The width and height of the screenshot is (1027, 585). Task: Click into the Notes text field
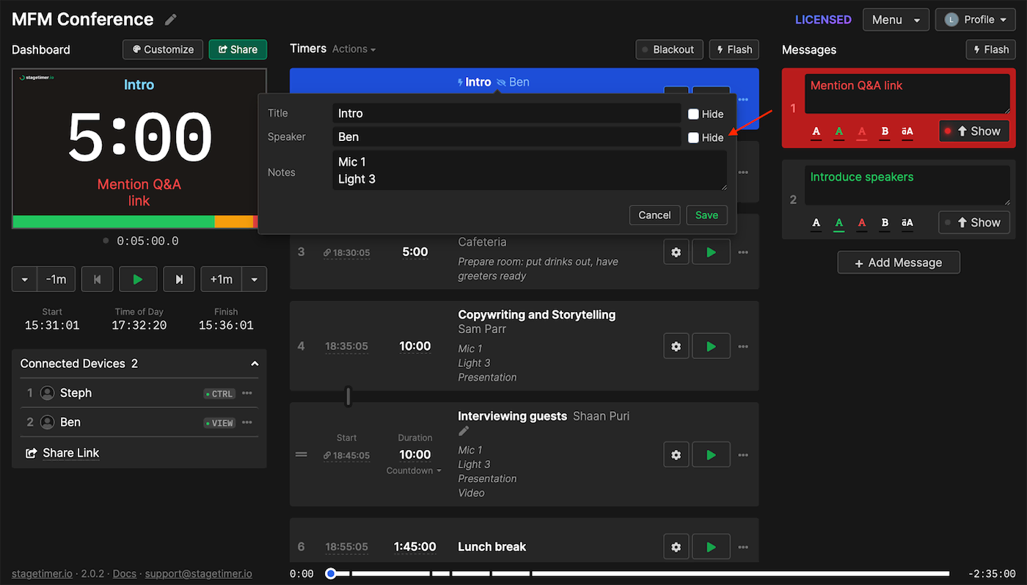tap(528, 170)
